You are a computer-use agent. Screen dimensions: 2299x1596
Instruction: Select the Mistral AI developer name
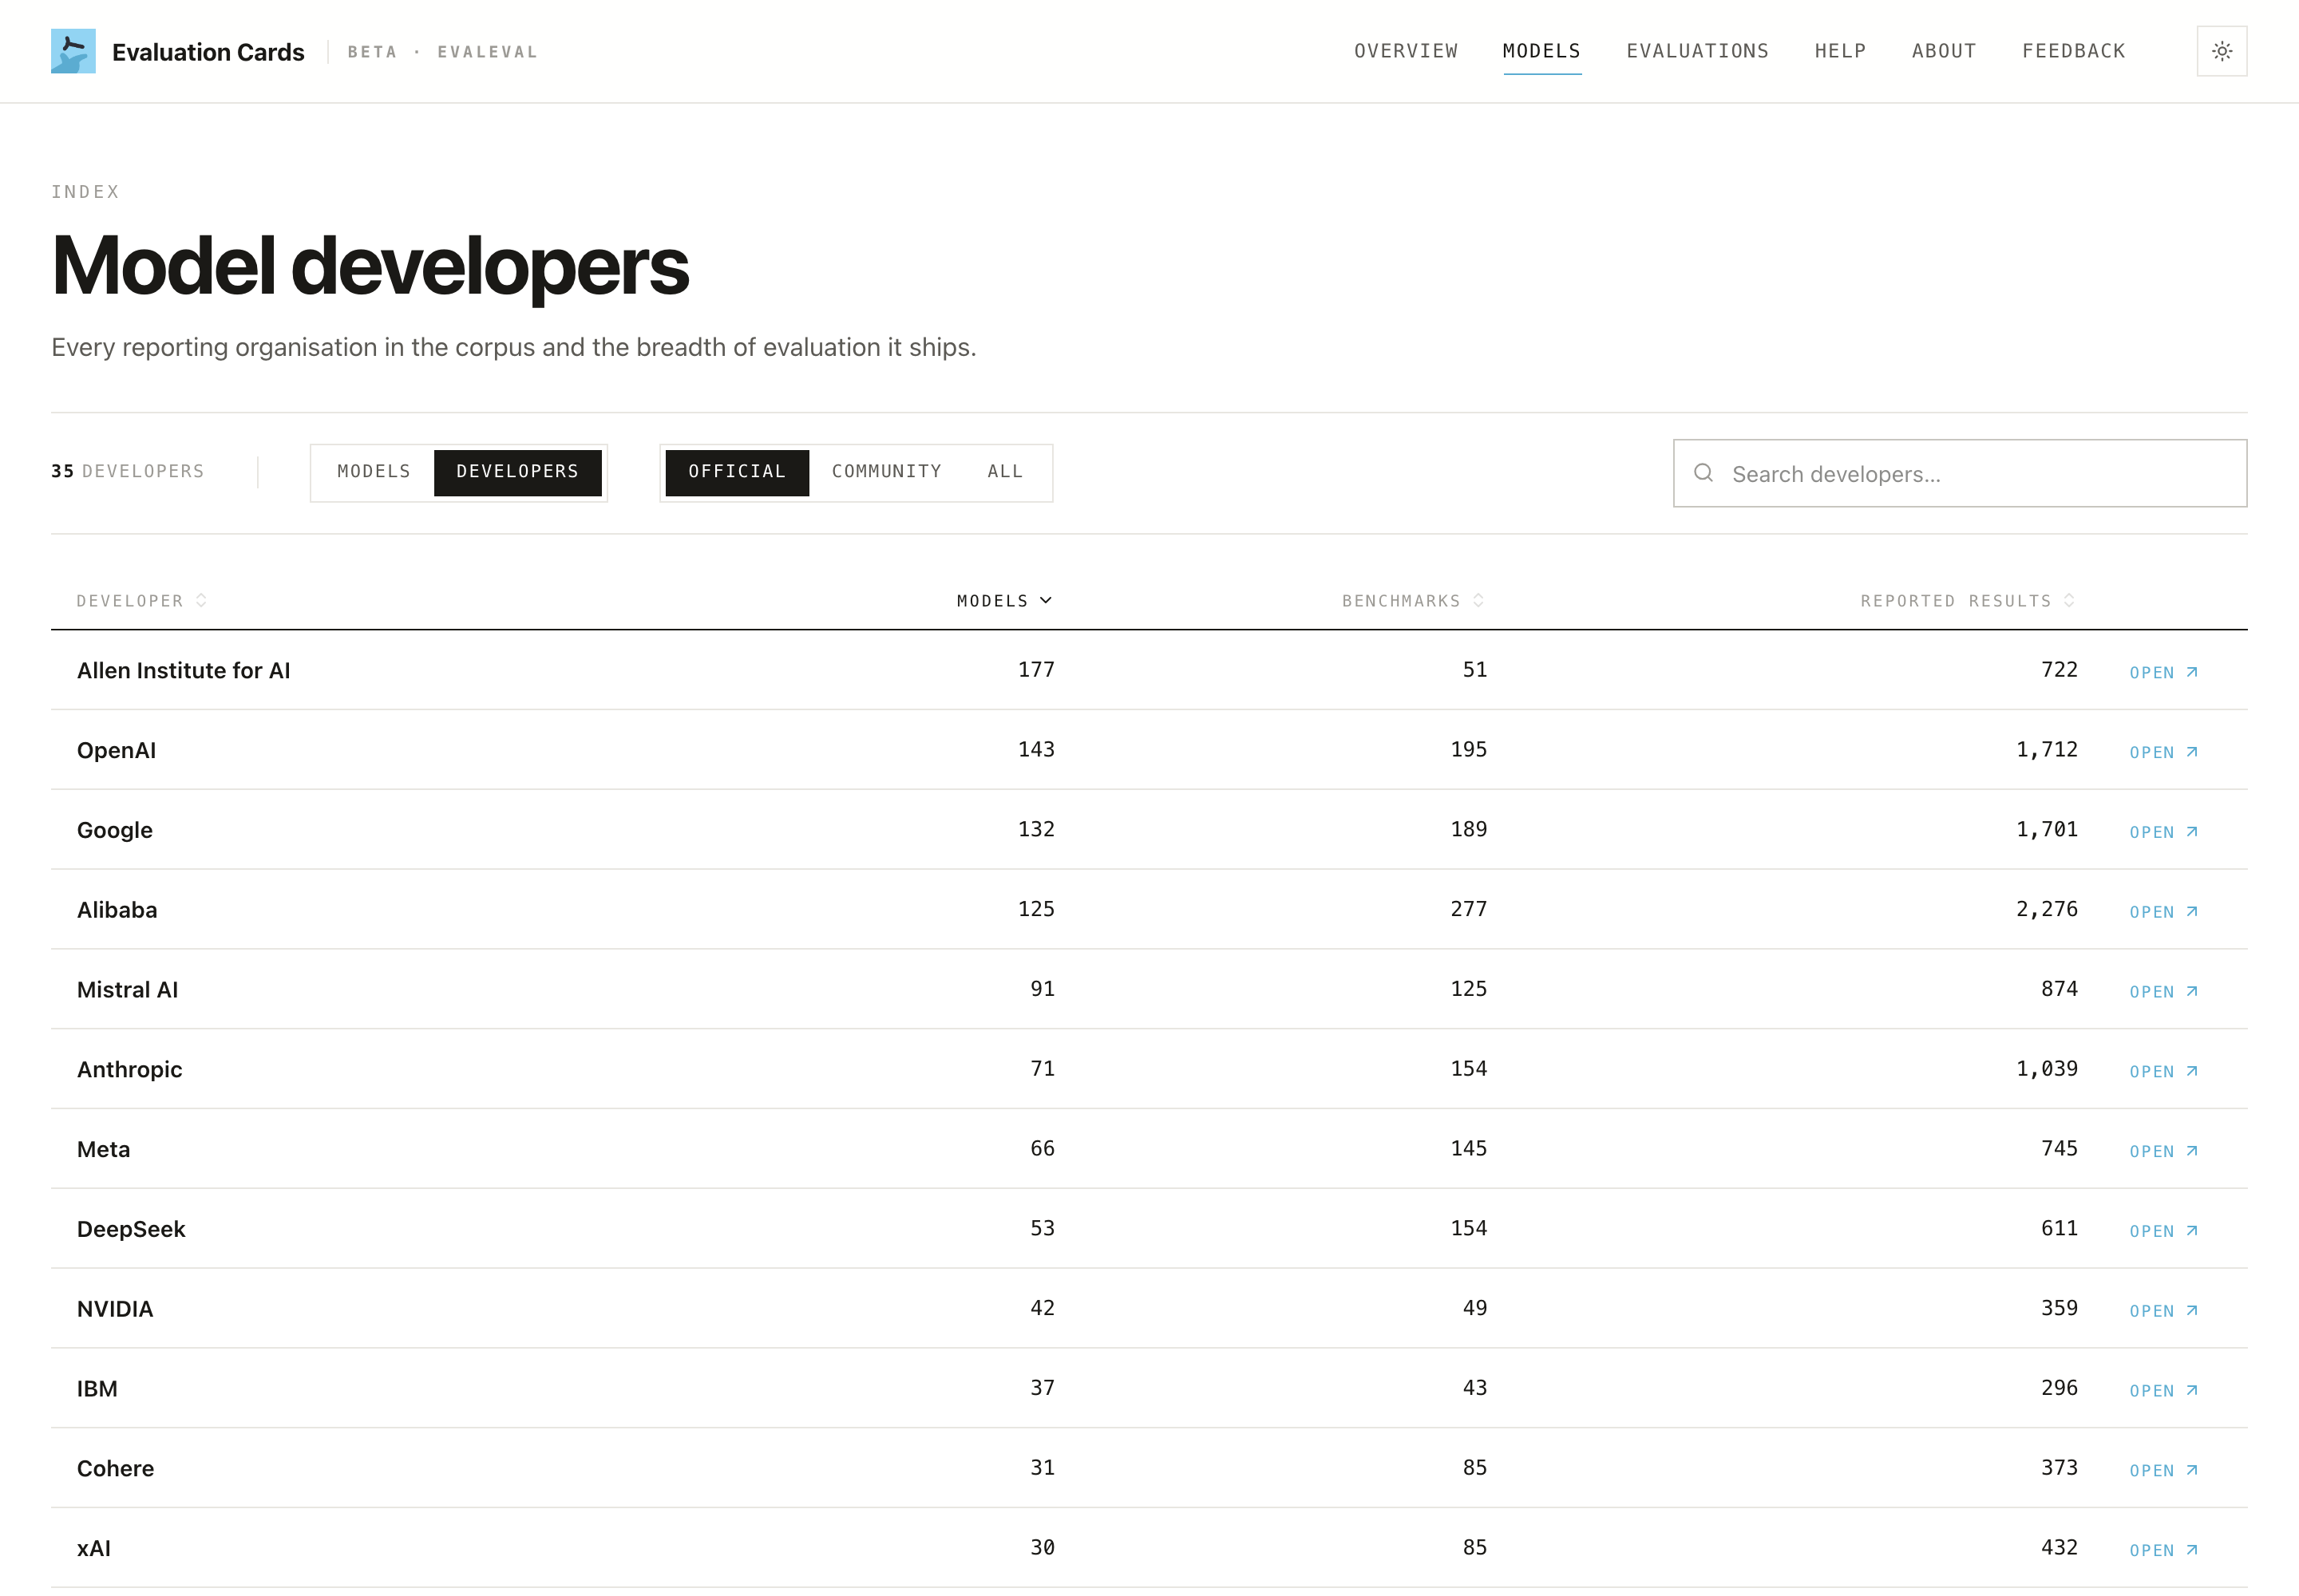(x=127, y=990)
